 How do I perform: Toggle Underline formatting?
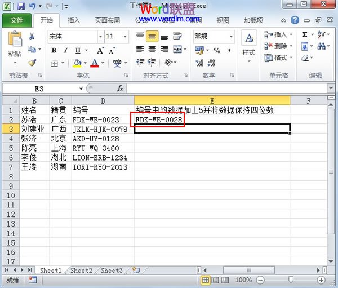click(x=78, y=50)
